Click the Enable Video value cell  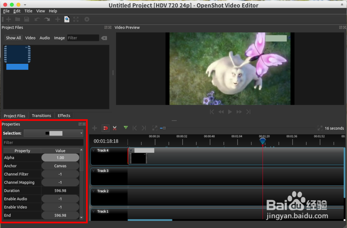click(60, 207)
